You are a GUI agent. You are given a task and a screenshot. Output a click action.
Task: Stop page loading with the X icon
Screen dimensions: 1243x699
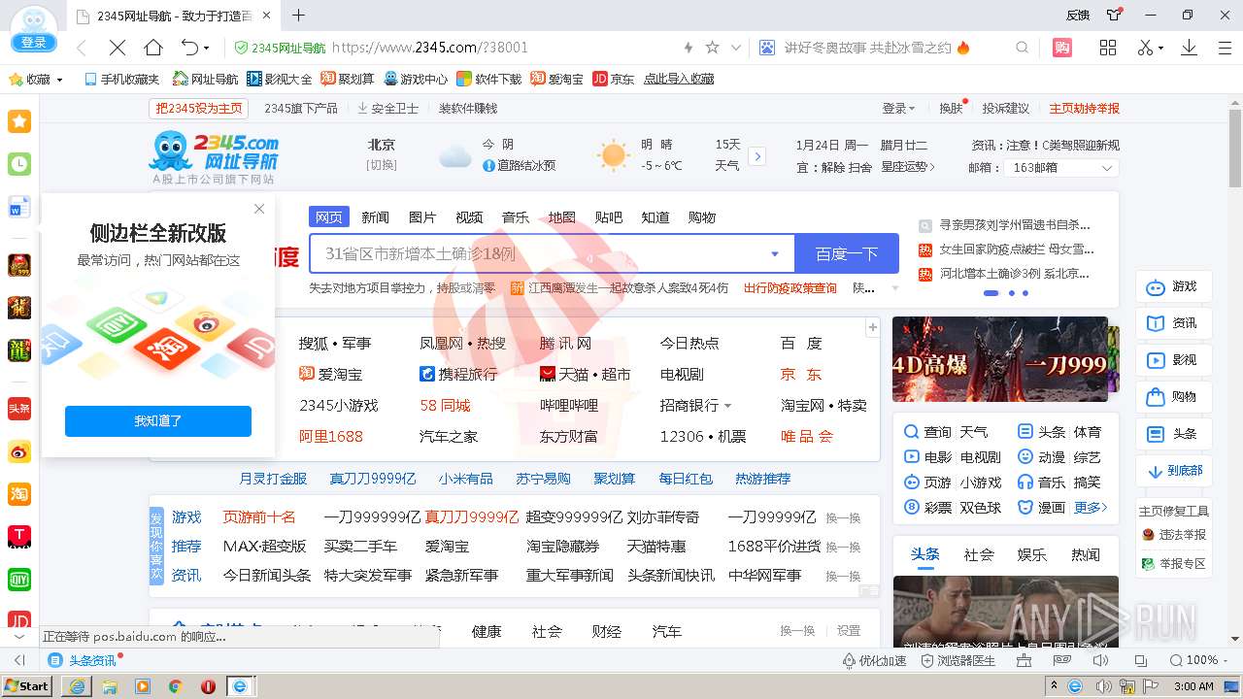pyautogui.click(x=117, y=48)
